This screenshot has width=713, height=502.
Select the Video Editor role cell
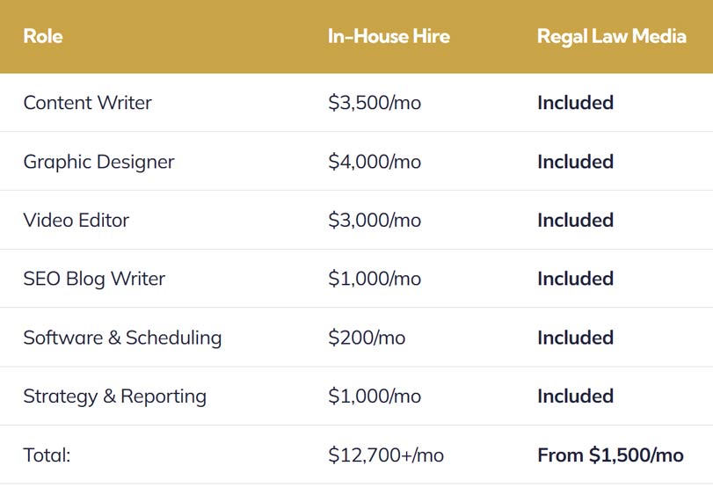76,220
